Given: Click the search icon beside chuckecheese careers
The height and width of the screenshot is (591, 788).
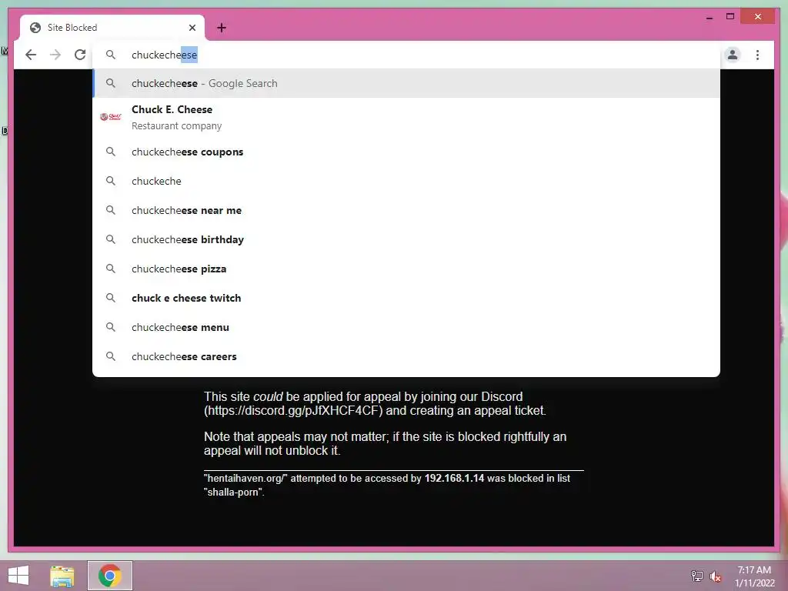Looking at the screenshot, I should click(x=111, y=356).
